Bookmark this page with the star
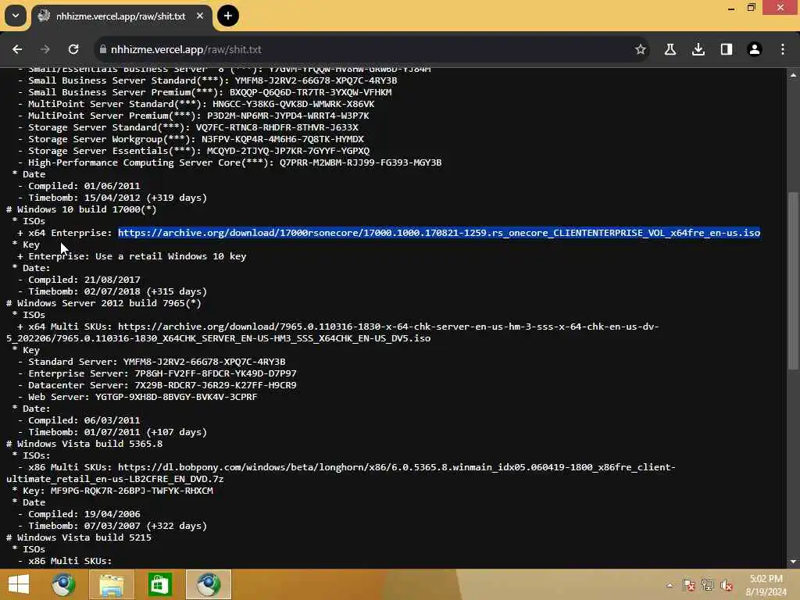The width and height of the screenshot is (800, 600). pyautogui.click(x=641, y=49)
